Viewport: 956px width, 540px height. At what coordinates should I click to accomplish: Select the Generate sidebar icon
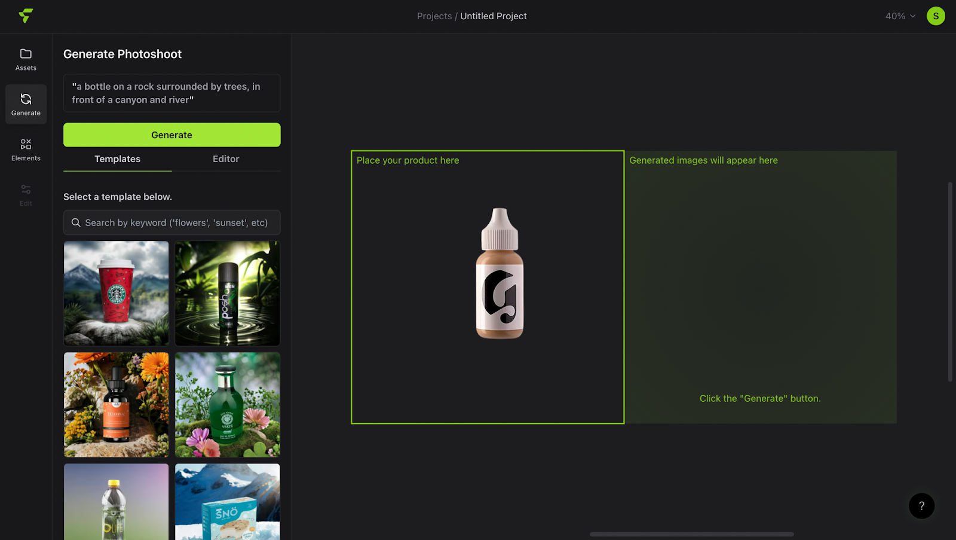(x=26, y=104)
